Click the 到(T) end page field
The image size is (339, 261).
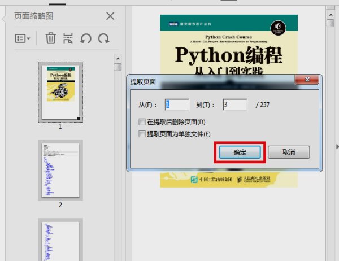tap(234, 105)
